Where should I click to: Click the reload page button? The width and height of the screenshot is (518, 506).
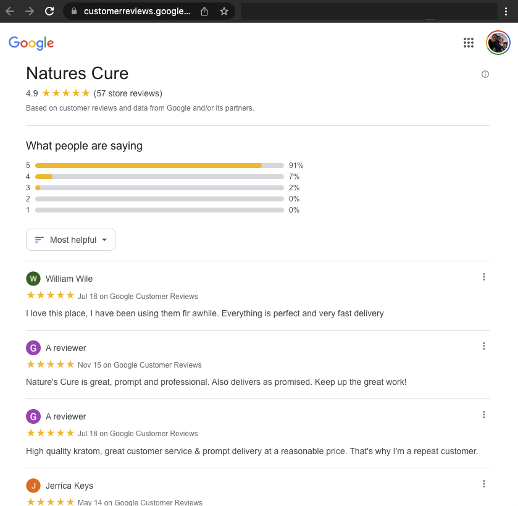(x=49, y=11)
